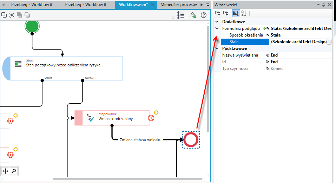Select the Typ czynności property row
336x183 pixels.
276,68
